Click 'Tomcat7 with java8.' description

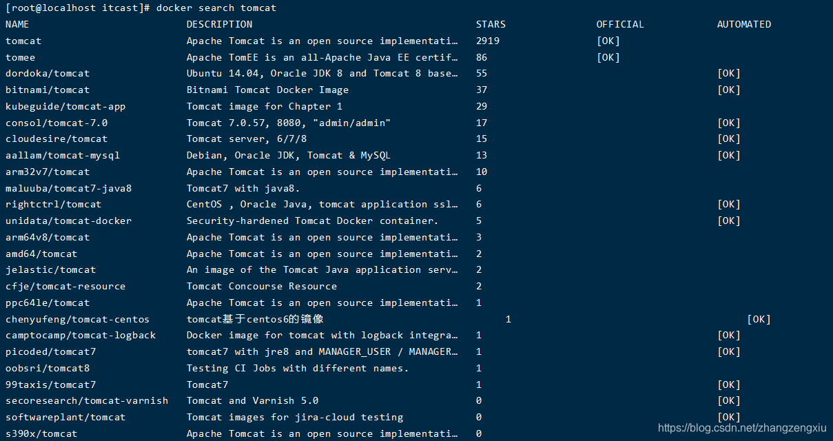(x=244, y=188)
